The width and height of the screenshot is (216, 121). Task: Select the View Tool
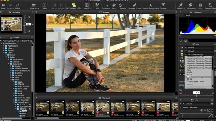click(x=87, y=6)
